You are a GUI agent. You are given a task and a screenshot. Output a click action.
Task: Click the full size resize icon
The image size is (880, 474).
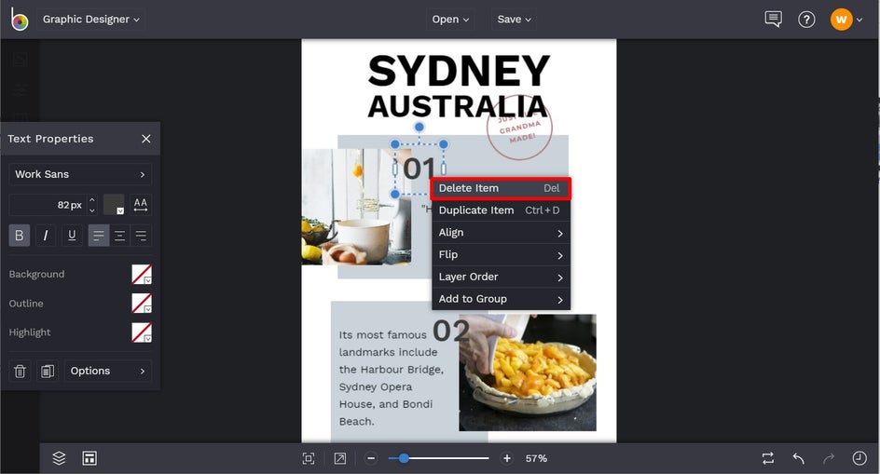[340, 459]
